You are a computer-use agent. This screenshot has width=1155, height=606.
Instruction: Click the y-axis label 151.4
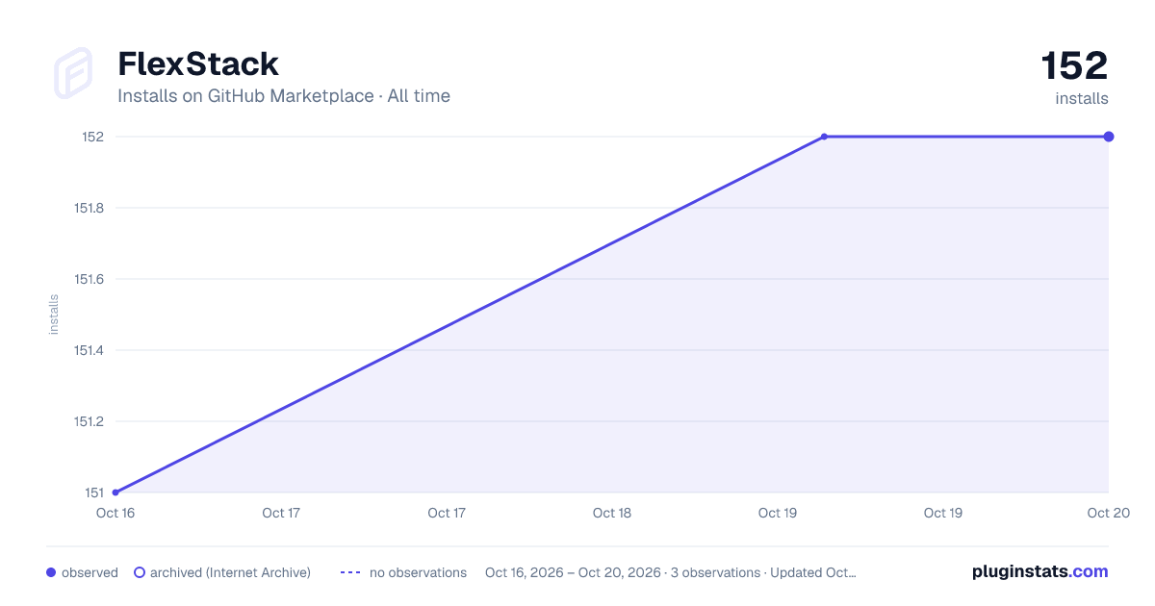[x=89, y=350]
